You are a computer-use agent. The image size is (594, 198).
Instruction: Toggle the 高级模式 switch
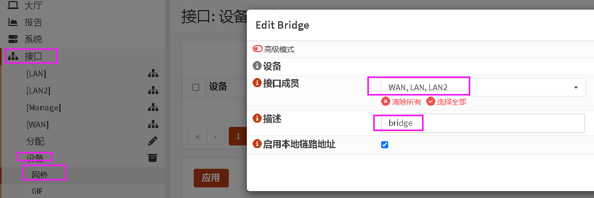coord(257,49)
